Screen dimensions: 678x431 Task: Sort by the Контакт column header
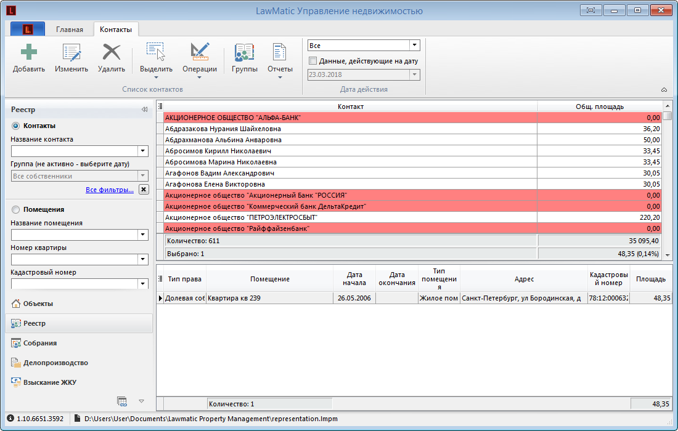point(350,107)
